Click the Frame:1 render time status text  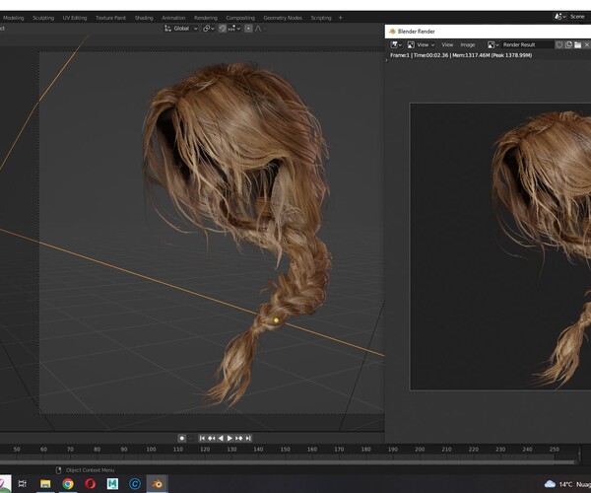click(461, 55)
